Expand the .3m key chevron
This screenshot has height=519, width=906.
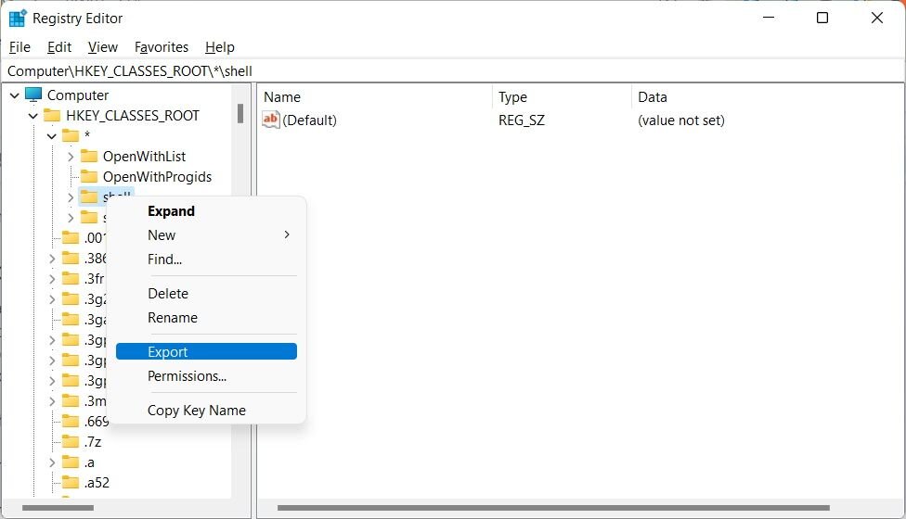pos(52,400)
